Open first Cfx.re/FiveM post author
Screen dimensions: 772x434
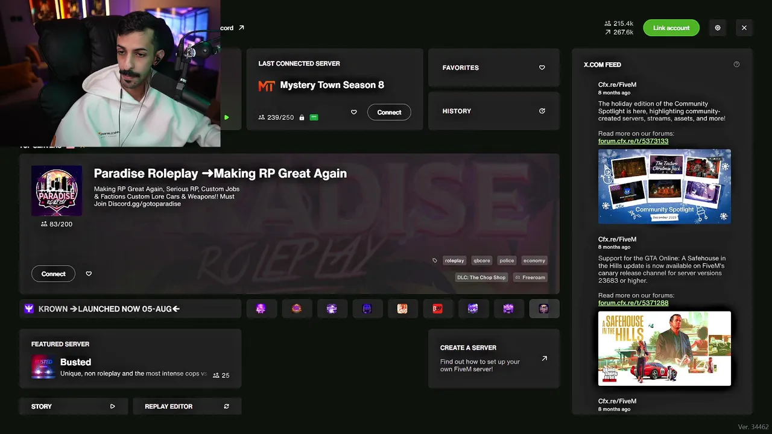tap(617, 85)
